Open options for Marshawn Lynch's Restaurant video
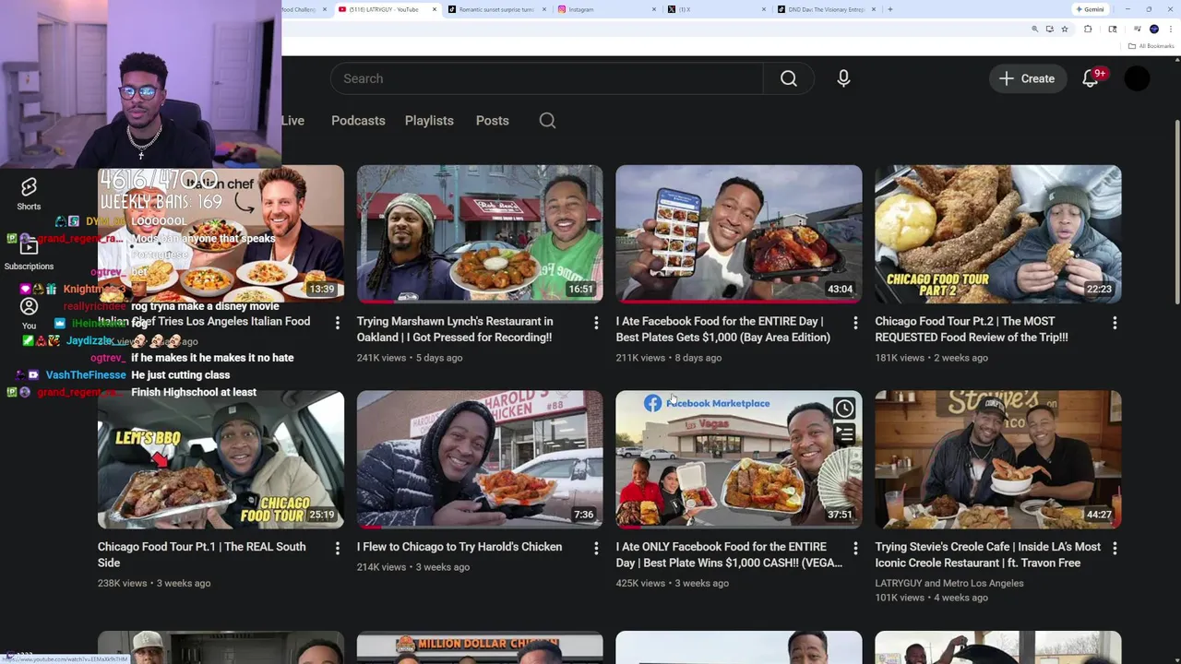The image size is (1181, 664). 596,323
